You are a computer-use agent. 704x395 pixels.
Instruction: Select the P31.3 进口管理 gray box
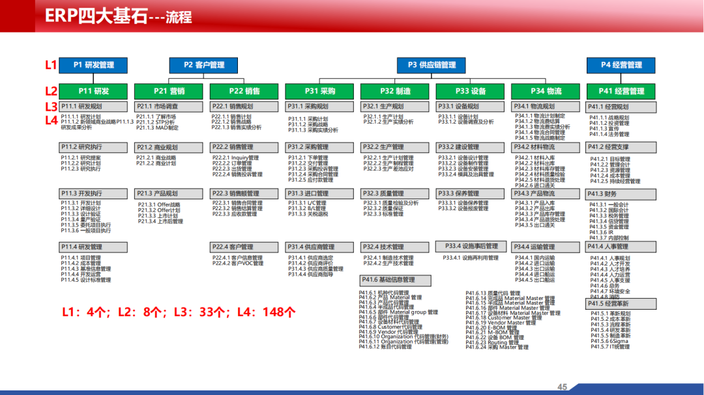[319, 193]
